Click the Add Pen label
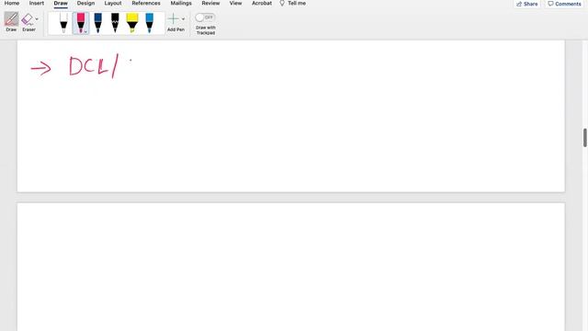Image resolution: width=588 pixels, height=331 pixels. (175, 29)
